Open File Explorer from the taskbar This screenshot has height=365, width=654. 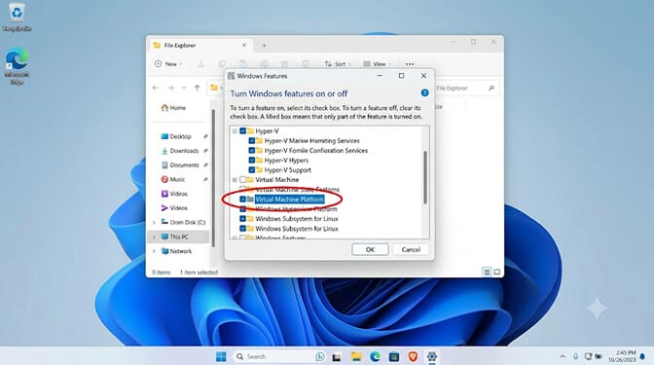tap(356, 356)
